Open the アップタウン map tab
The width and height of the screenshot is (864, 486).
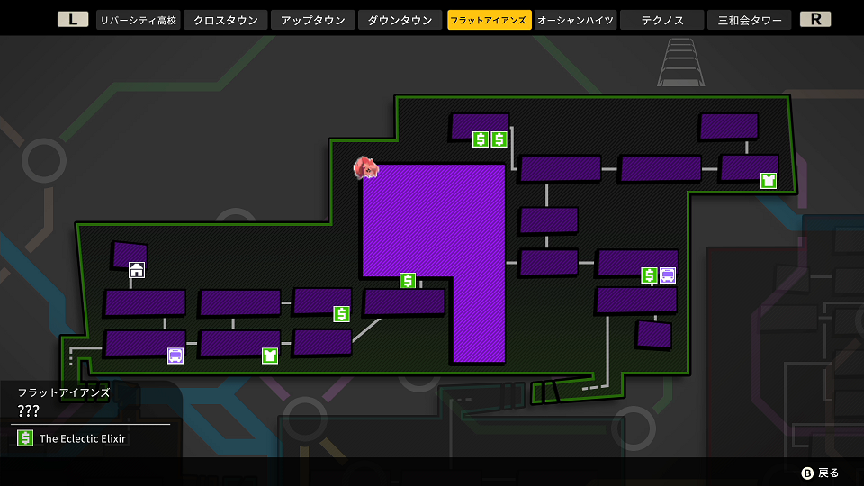pos(313,20)
